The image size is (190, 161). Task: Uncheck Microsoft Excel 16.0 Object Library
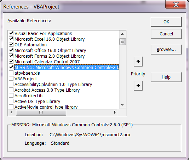tap(11, 39)
